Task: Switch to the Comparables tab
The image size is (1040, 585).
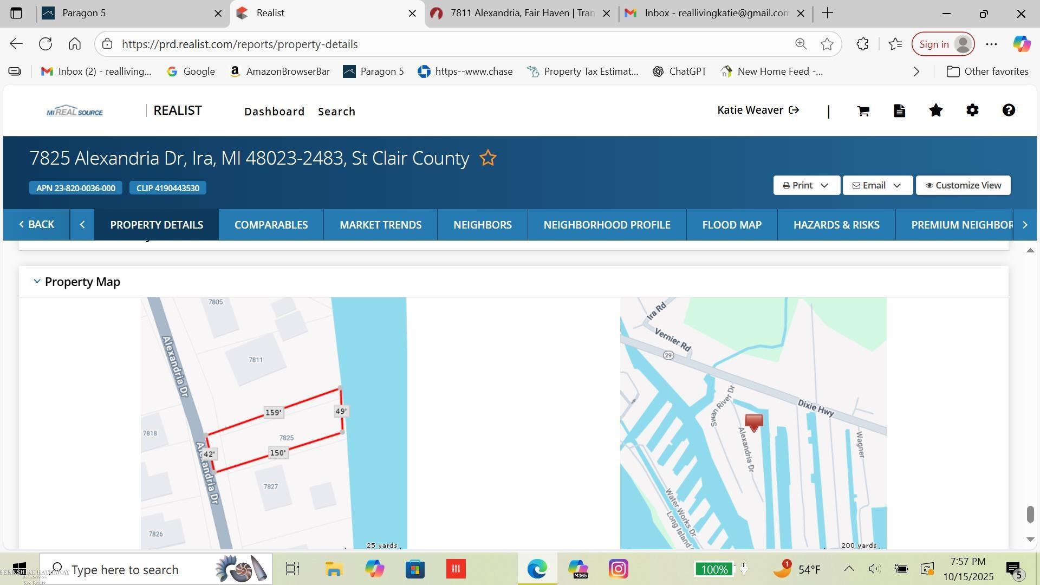Action: [x=271, y=225]
